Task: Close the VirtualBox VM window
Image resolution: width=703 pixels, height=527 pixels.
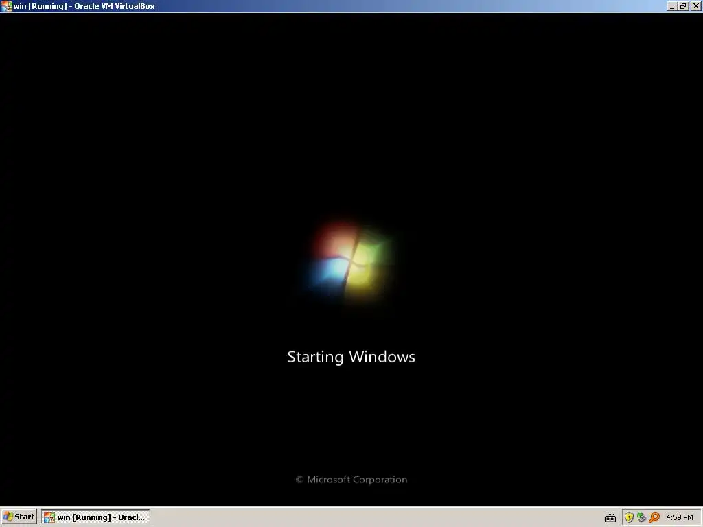Action: point(696,6)
